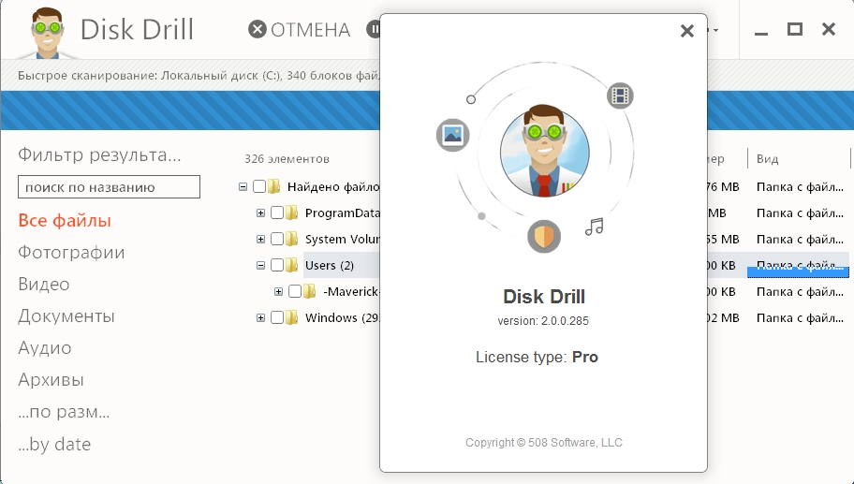This screenshot has width=854, height=484.
Task: Click the ProgramData folder icon
Action: pos(292,213)
